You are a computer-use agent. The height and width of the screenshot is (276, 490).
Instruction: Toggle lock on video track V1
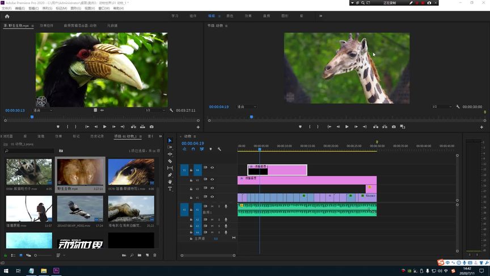[x=191, y=198]
